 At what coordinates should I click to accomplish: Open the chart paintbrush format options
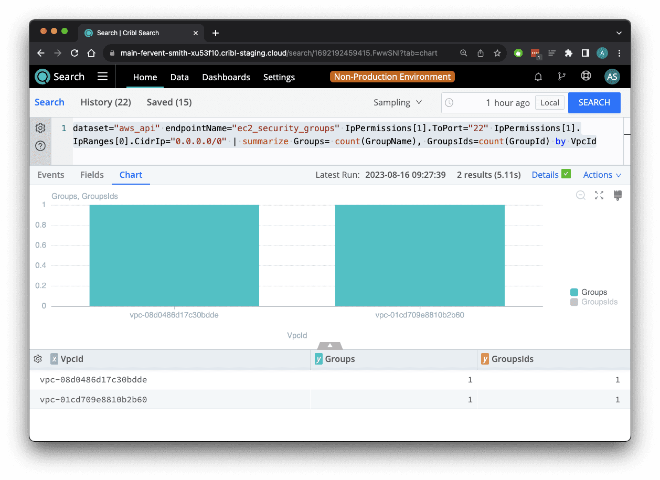coord(618,195)
